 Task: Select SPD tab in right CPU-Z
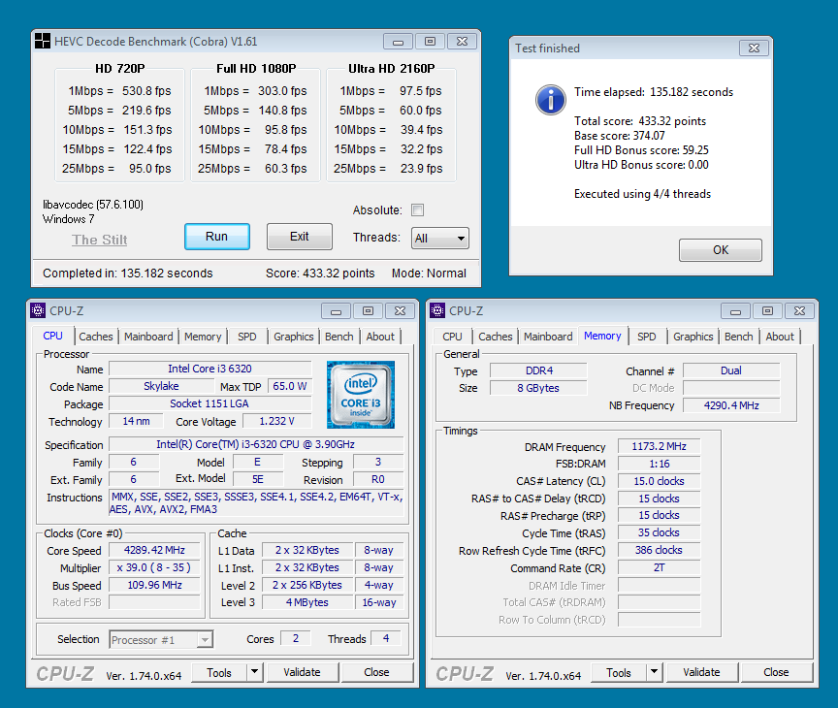[x=647, y=337]
